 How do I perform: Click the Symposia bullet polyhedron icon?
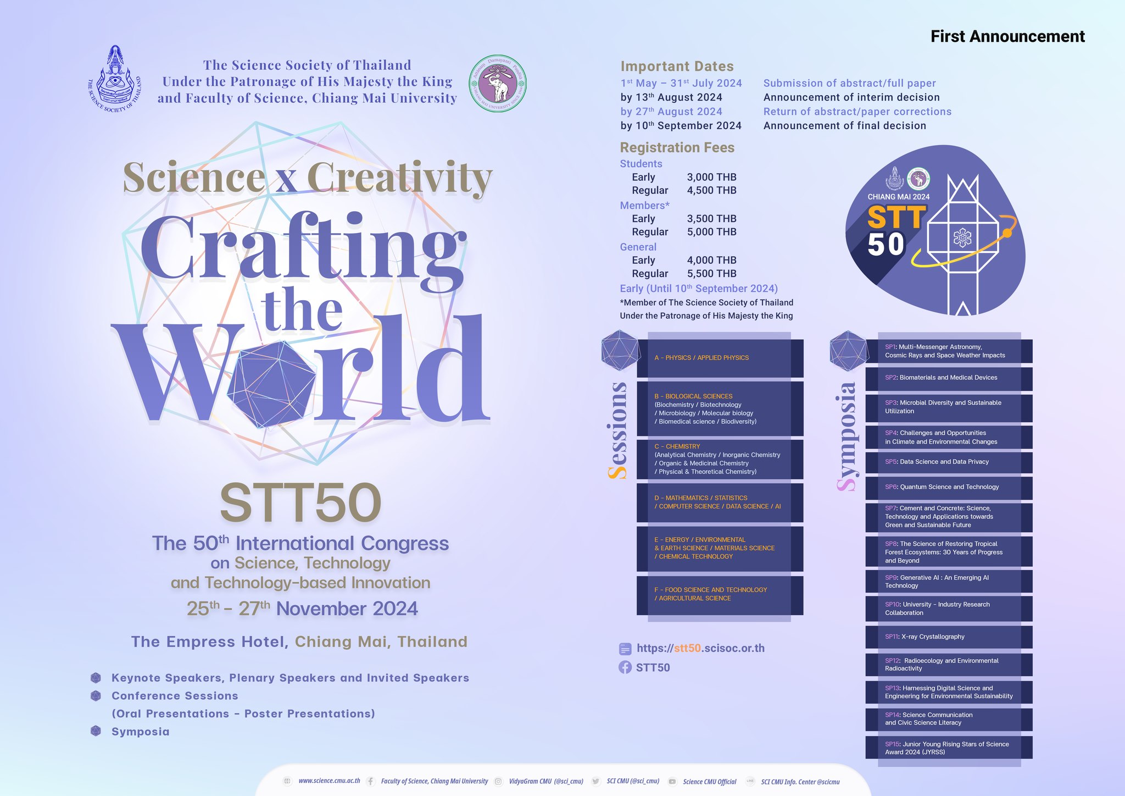coord(96,731)
